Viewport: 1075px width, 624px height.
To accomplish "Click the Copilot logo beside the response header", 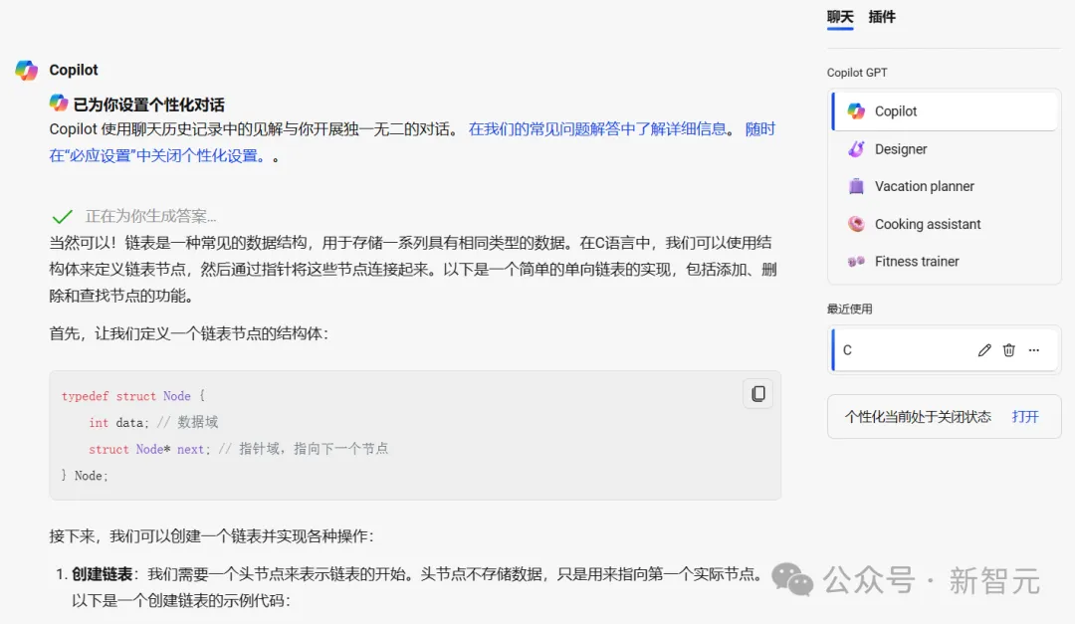I will (27, 70).
